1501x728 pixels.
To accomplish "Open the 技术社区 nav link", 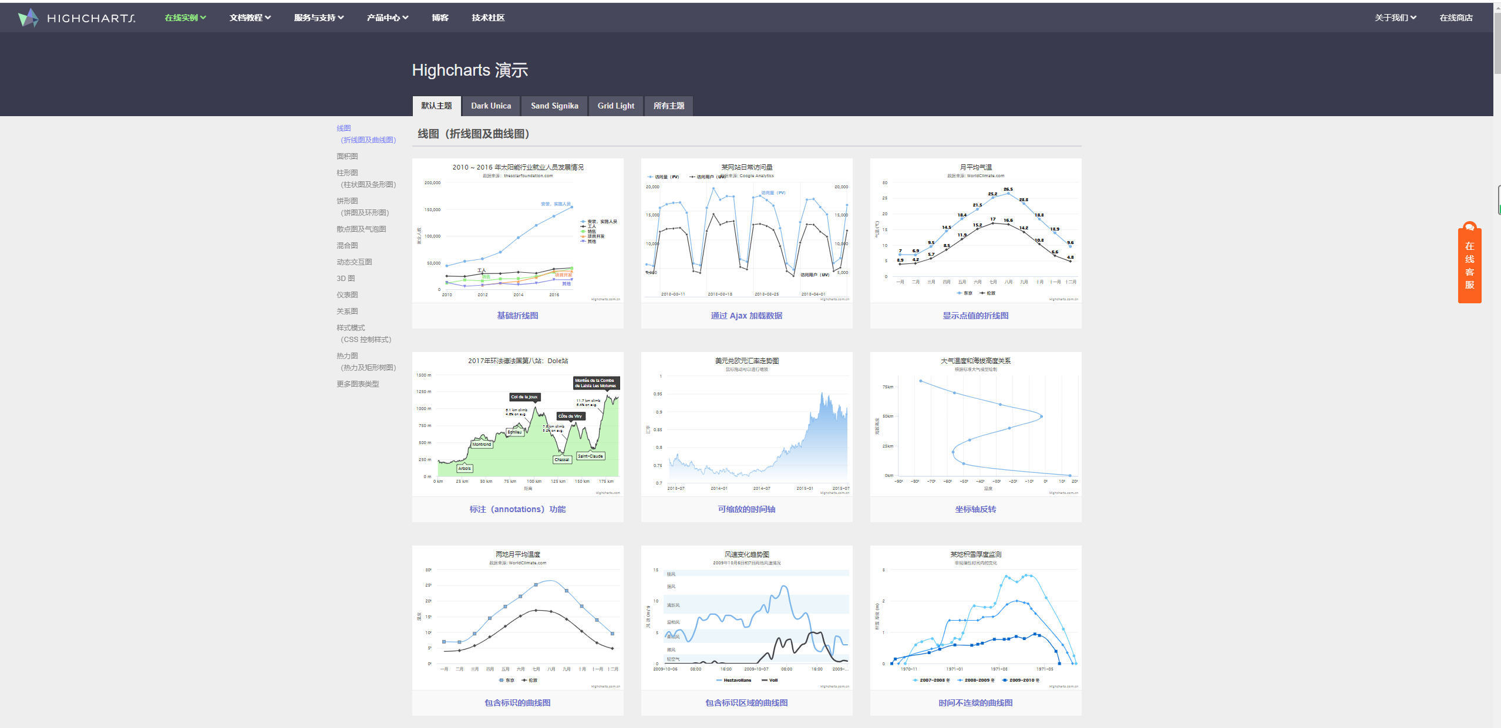I will coord(488,18).
